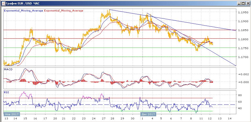Image resolution: width=251 pixels, height=122 pixels.
Task: Close the EUR/USD chart window
Action: tap(248, 3)
